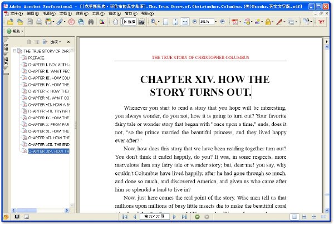Open the Document menu

[x=66, y=13]
